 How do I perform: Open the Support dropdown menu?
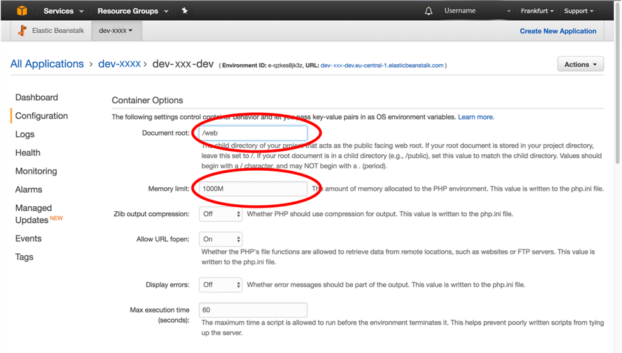[x=578, y=11]
